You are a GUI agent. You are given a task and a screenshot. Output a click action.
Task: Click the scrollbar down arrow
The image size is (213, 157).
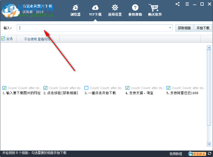(209, 144)
